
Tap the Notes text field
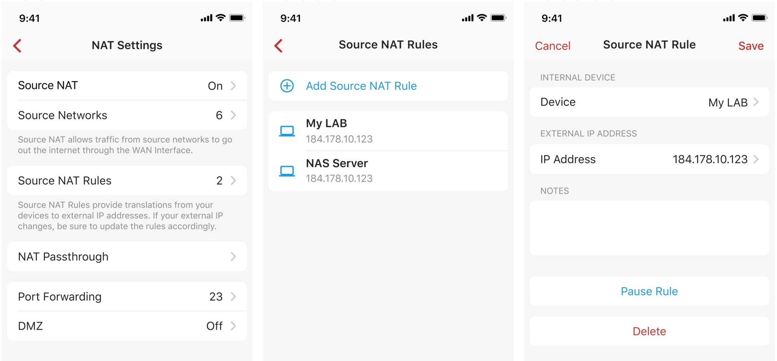(649, 228)
